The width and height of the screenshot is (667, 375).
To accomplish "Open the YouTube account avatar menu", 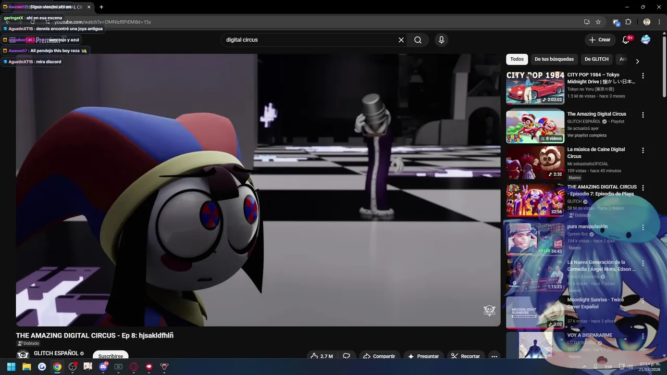I will tap(646, 40).
